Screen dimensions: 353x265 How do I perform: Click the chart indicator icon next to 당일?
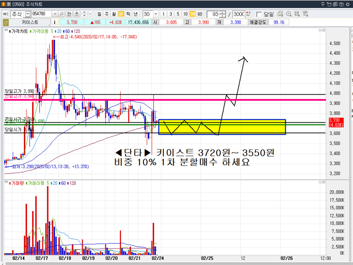coord(280,14)
